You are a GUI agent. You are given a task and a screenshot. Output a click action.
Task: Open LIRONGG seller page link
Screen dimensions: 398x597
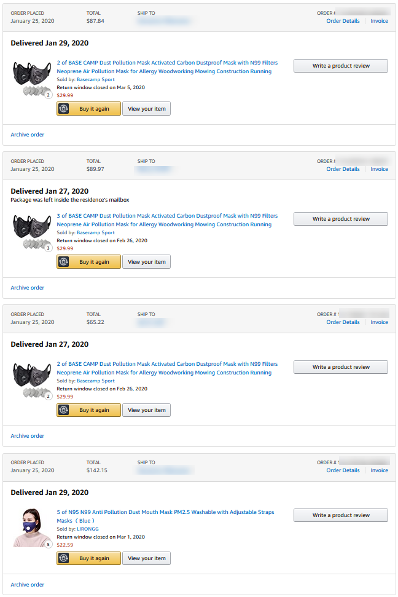point(87,529)
